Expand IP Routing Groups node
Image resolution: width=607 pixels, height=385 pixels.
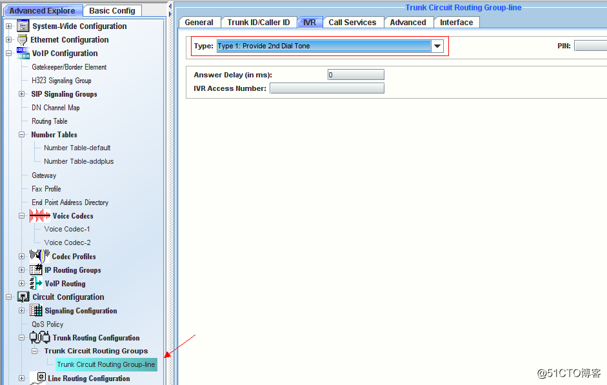pos(22,270)
